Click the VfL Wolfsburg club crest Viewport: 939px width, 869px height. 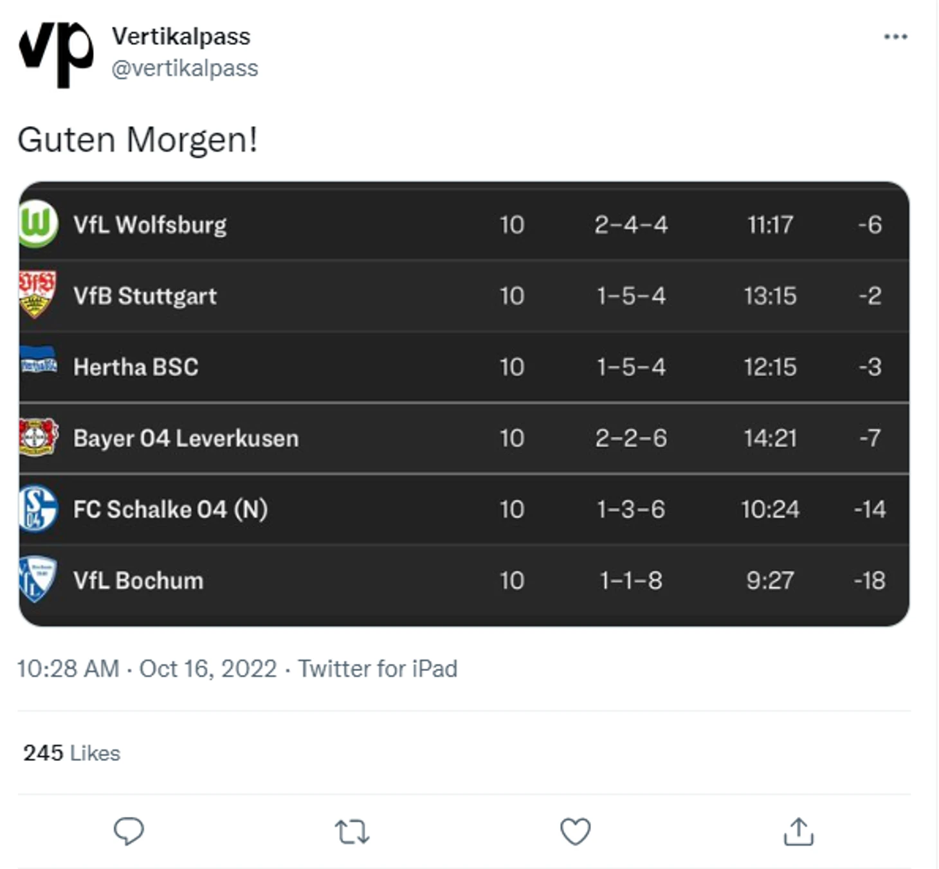point(38,224)
